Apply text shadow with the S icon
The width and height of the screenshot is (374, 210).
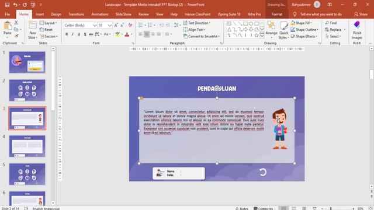coord(85,34)
